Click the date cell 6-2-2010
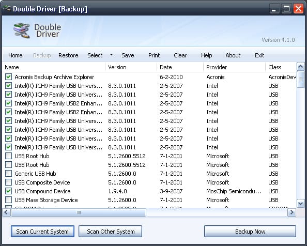The width and height of the screenshot is (307, 246). (x=171, y=77)
